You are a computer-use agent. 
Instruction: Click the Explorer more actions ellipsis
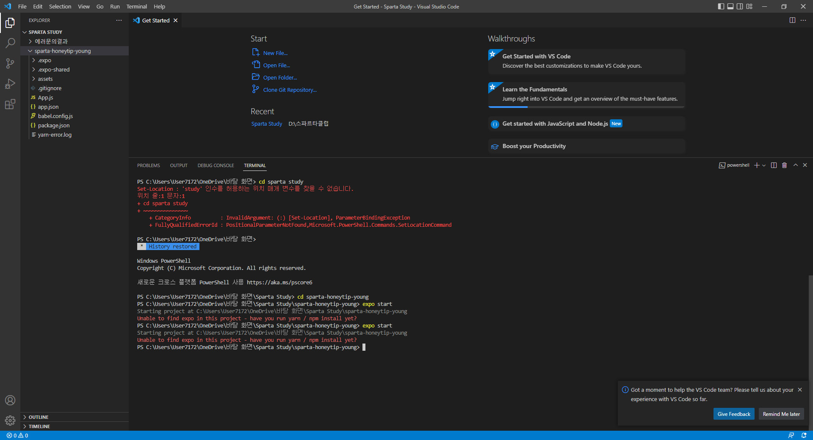tap(119, 20)
